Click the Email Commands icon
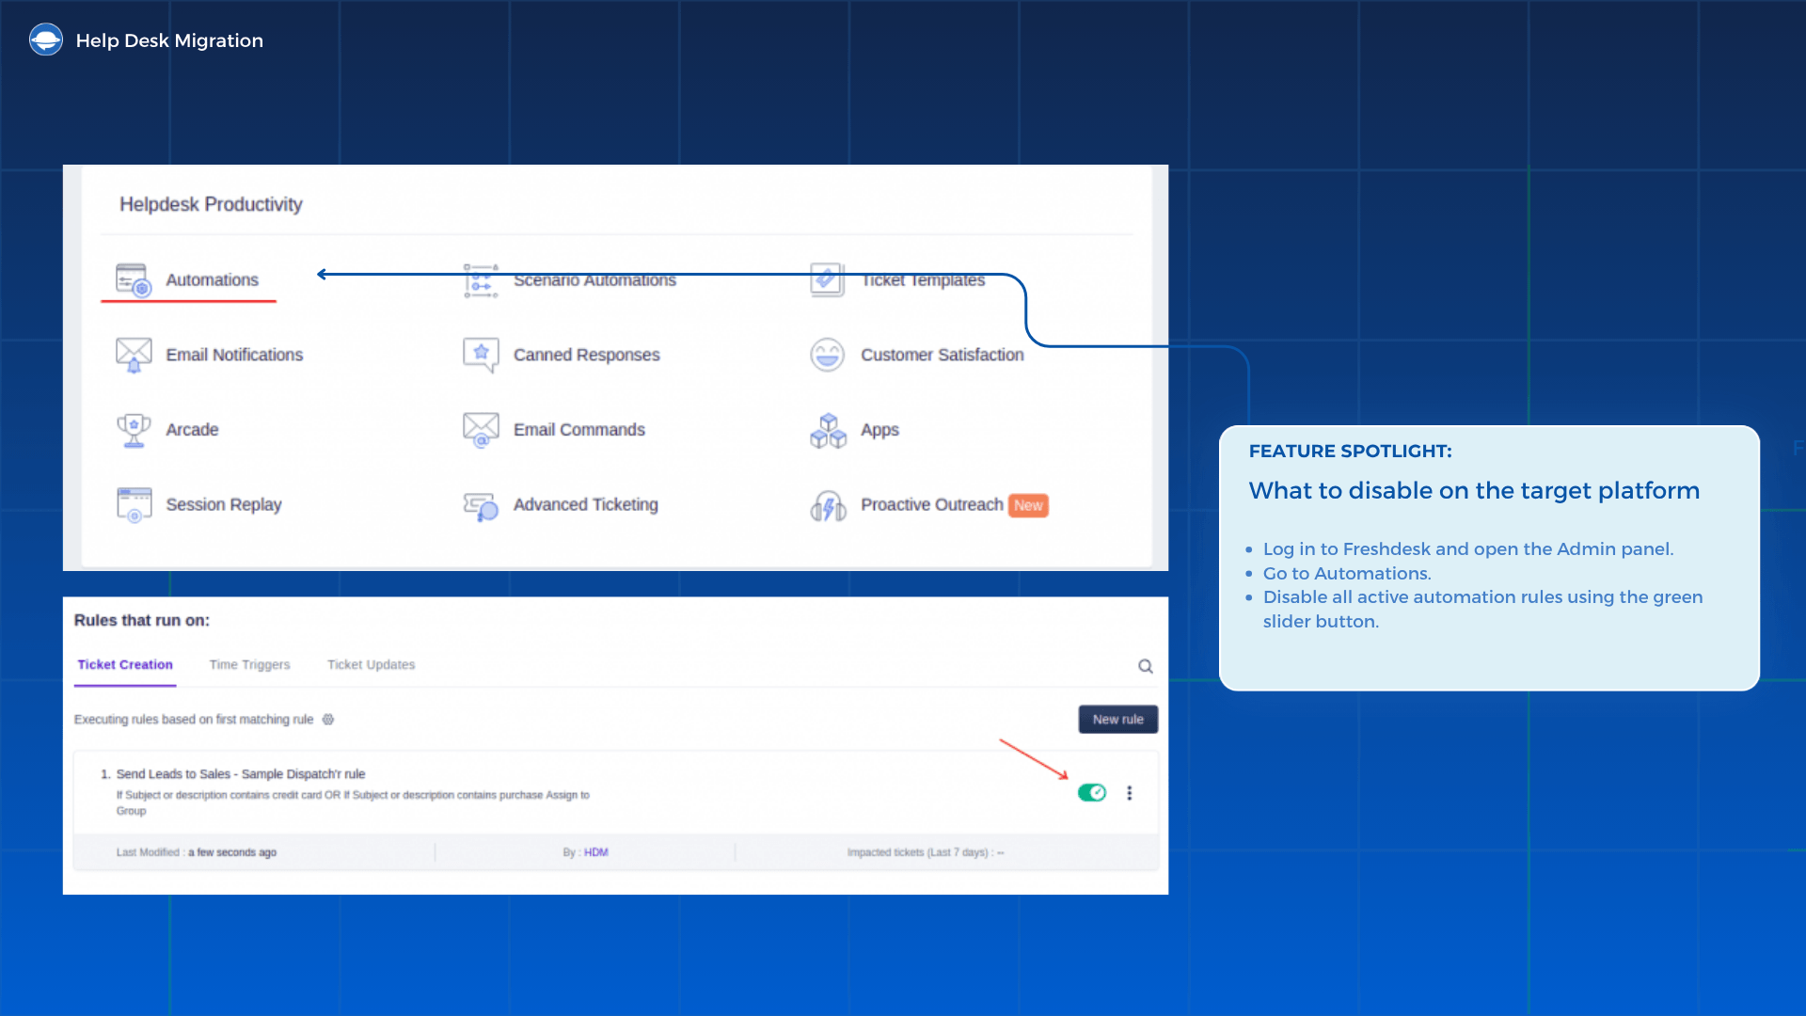This screenshot has height=1016, width=1806. pyautogui.click(x=481, y=430)
